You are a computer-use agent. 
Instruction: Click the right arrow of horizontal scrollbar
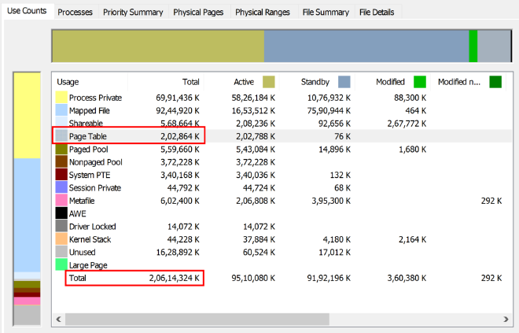click(505, 319)
